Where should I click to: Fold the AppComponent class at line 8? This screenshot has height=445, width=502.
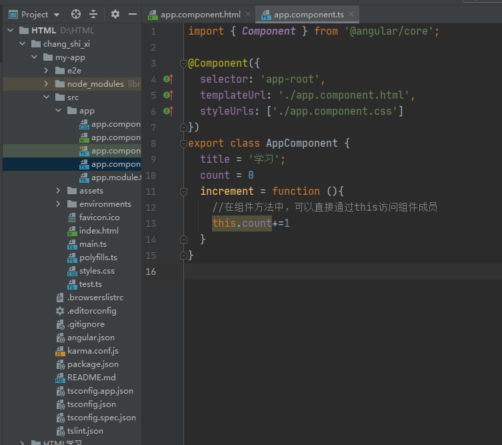(183, 143)
